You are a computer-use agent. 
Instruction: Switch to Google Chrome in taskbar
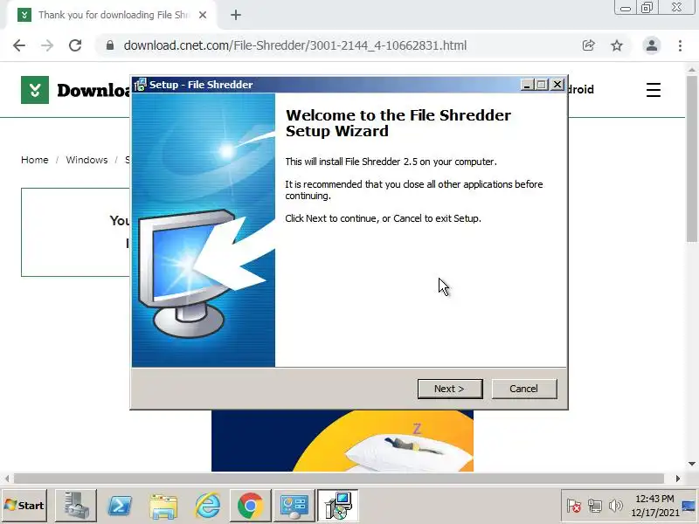251,506
